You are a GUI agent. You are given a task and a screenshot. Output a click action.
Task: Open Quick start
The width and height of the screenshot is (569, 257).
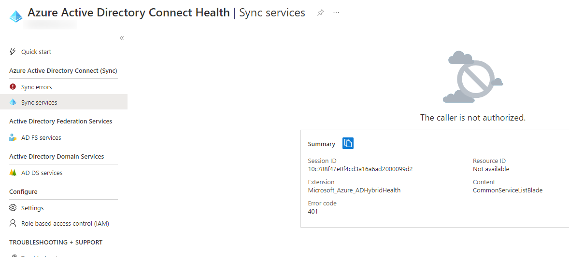pos(36,52)
